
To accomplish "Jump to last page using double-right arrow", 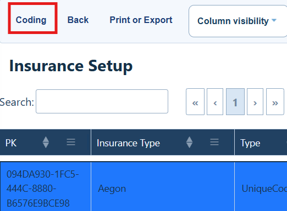I will (x=275, y=102).
